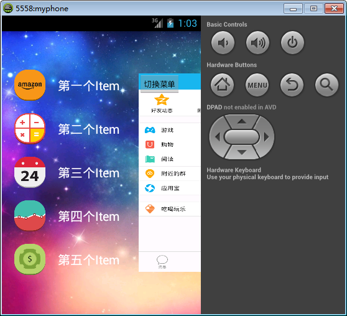The image size is (347, 316).
Task: Select the 第三个Item label
Action: click(x=89, y=173)
